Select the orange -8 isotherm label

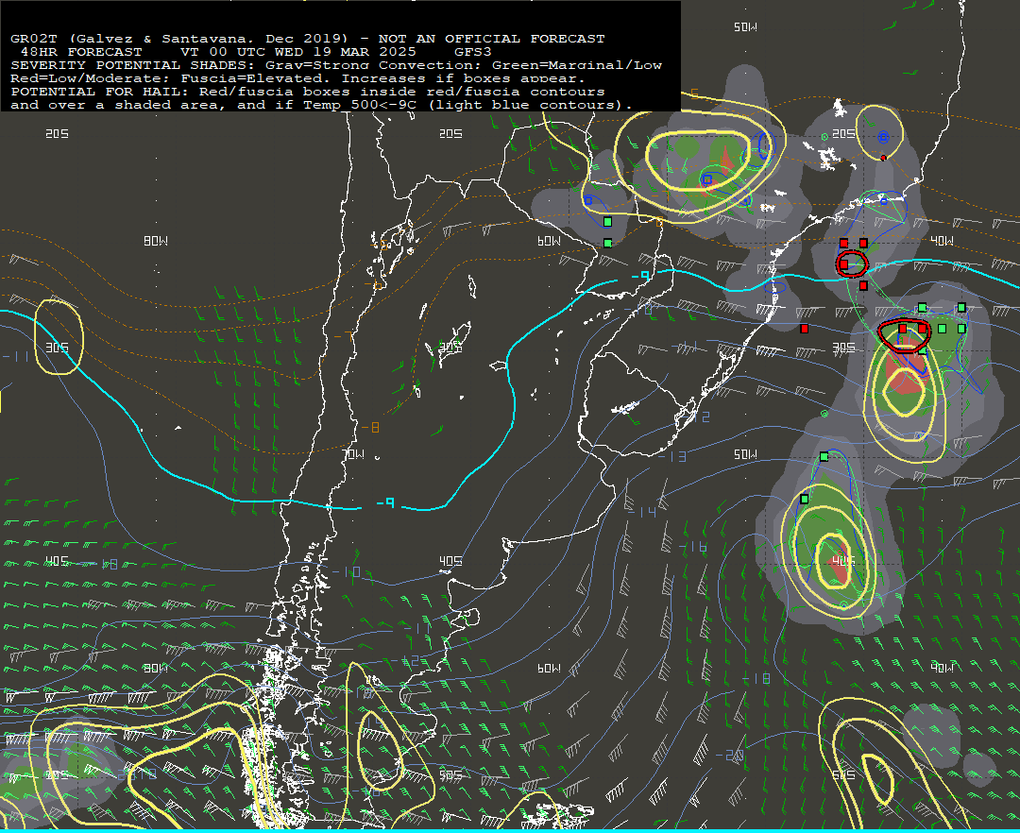(370, 427)
